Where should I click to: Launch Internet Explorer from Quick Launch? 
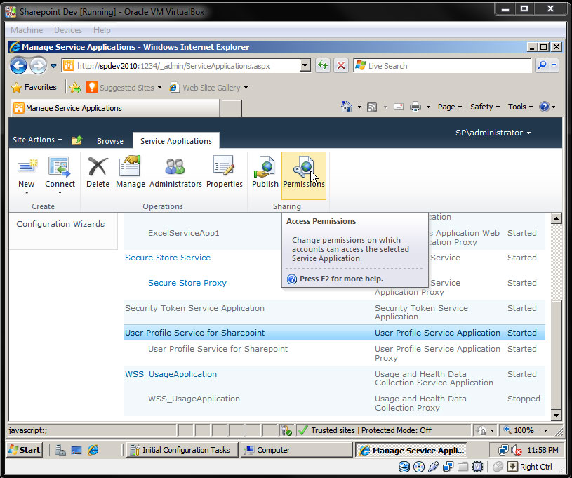pyautogui.click(x=93, y=450)
